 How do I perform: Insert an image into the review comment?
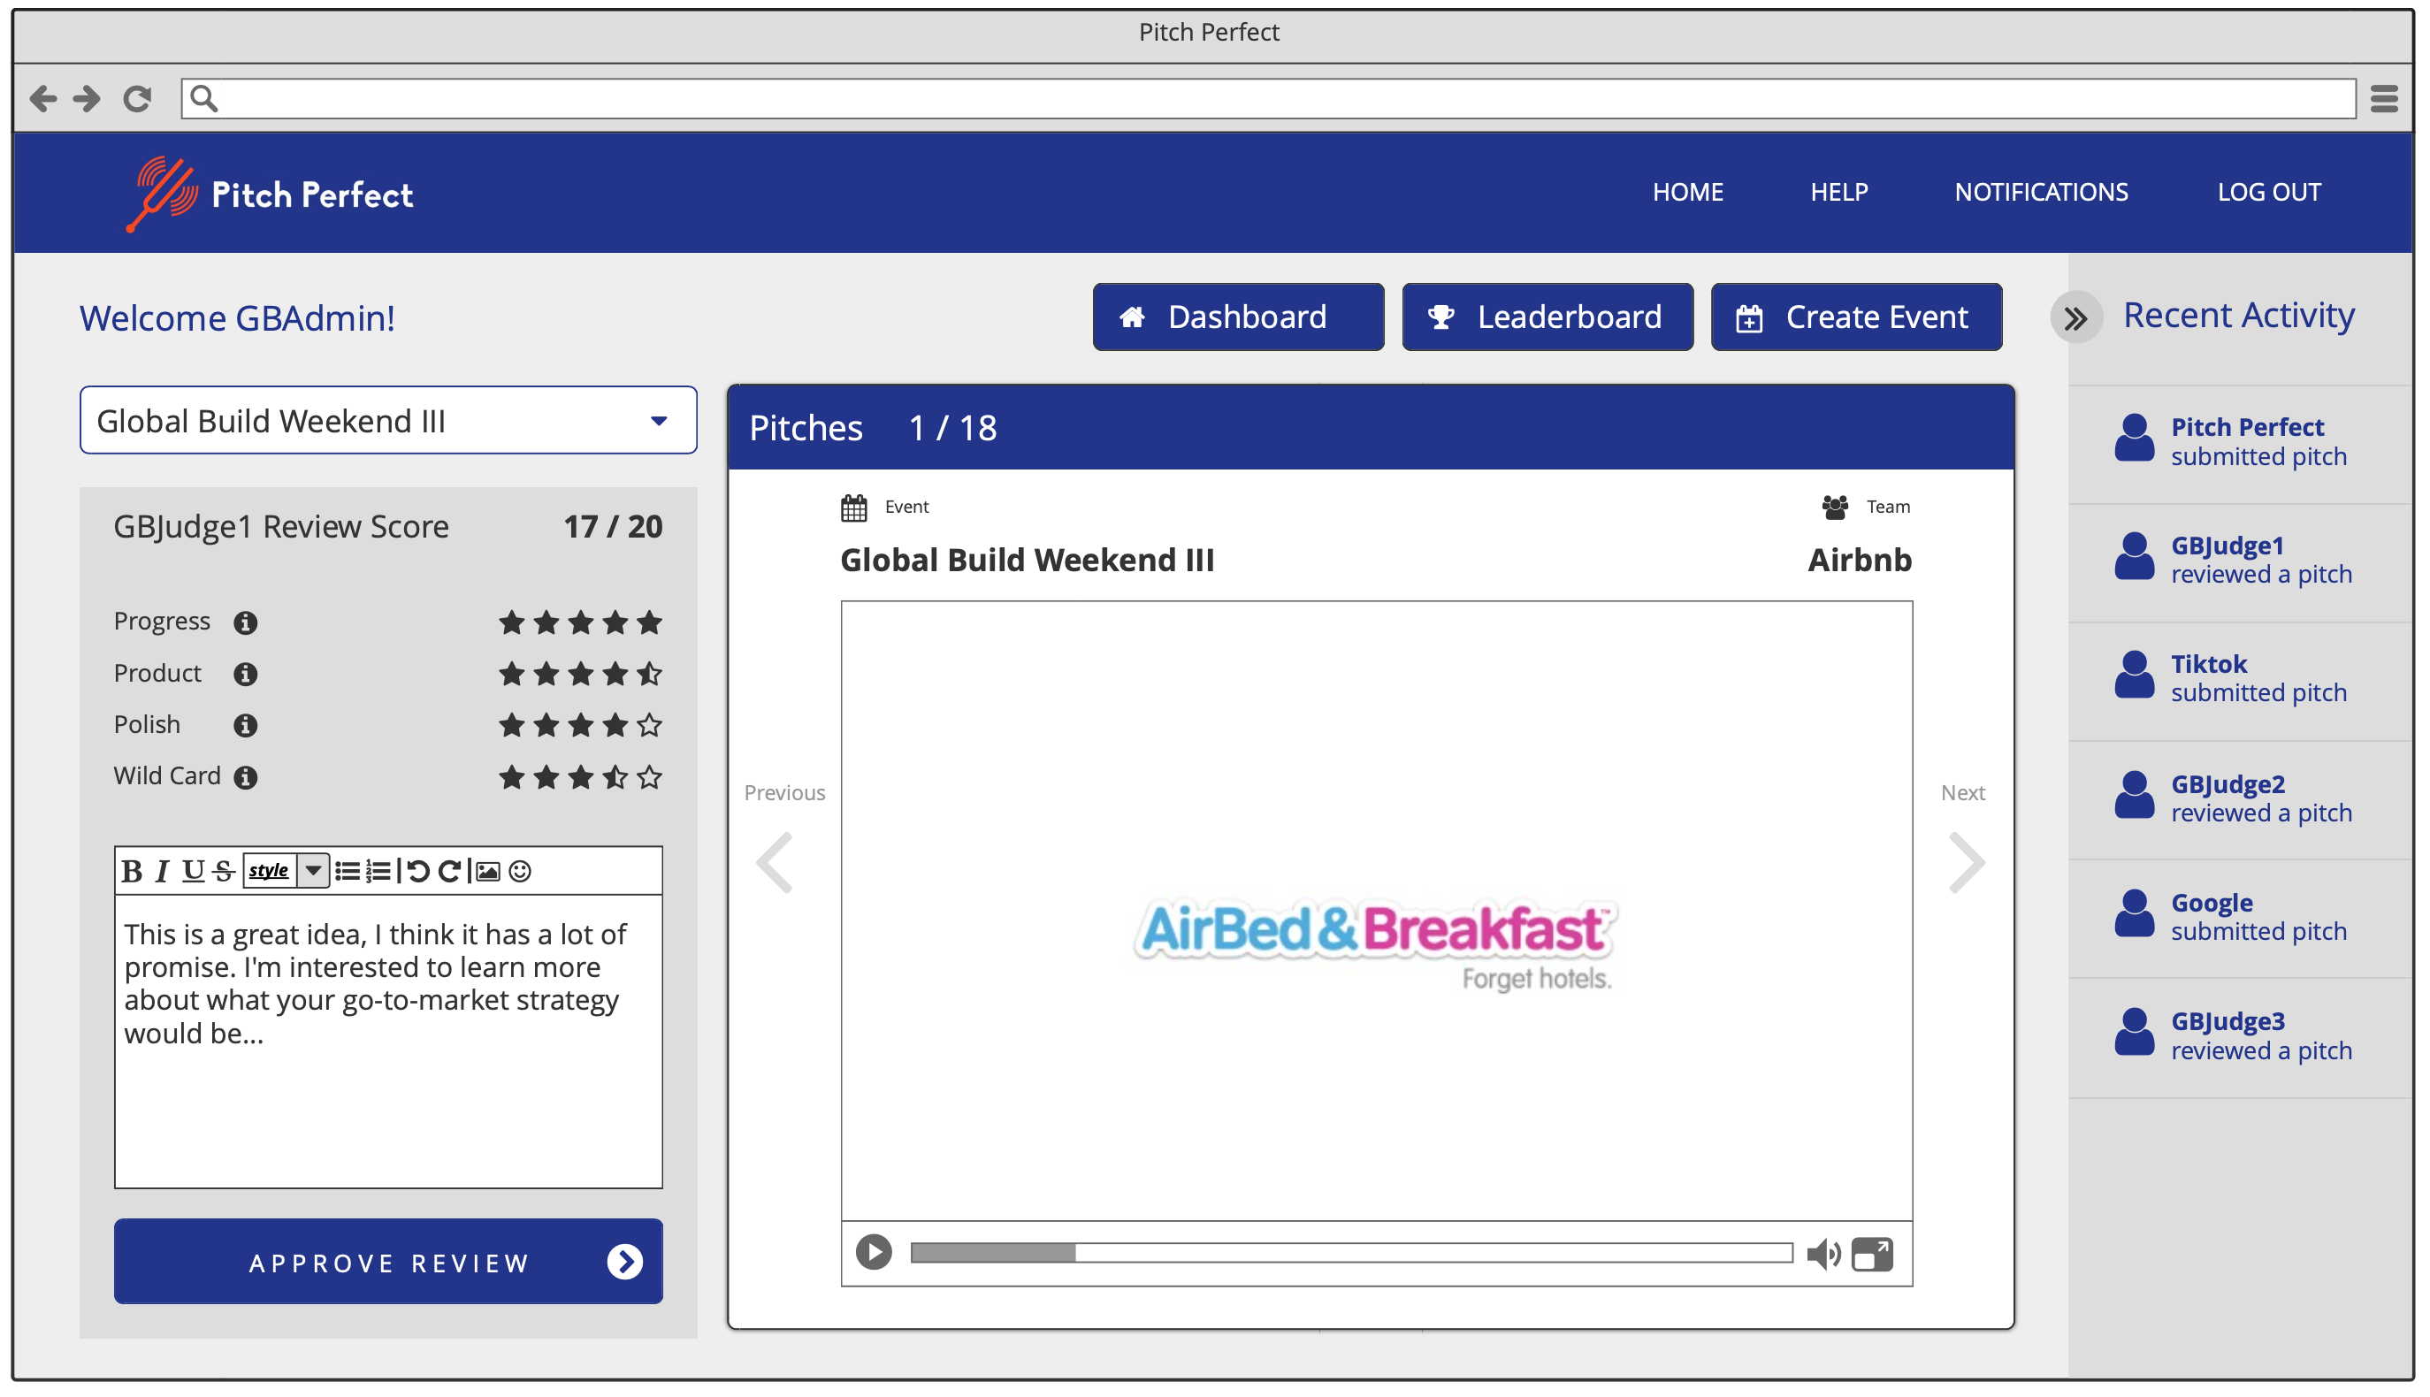tap(489, 870)
